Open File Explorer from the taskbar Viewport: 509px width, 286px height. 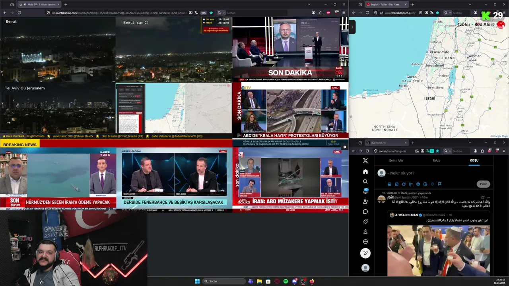tap(259, 281)
